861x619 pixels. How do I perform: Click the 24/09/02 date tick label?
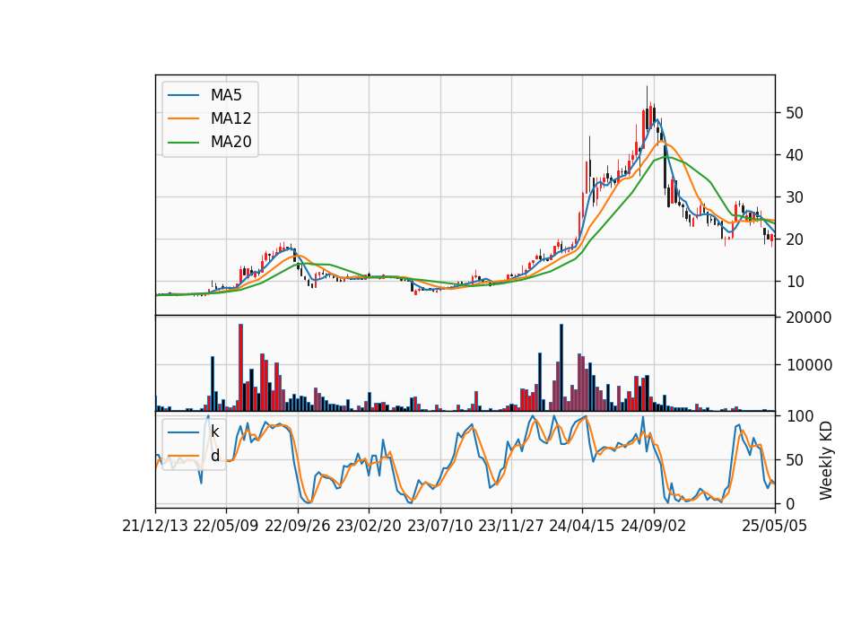pyautogui.click(x=654, y=526)
